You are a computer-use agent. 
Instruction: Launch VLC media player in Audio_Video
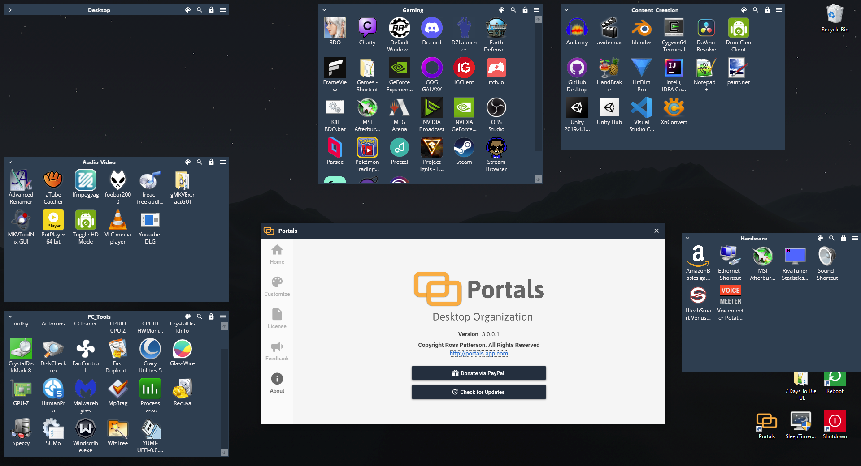117,227
